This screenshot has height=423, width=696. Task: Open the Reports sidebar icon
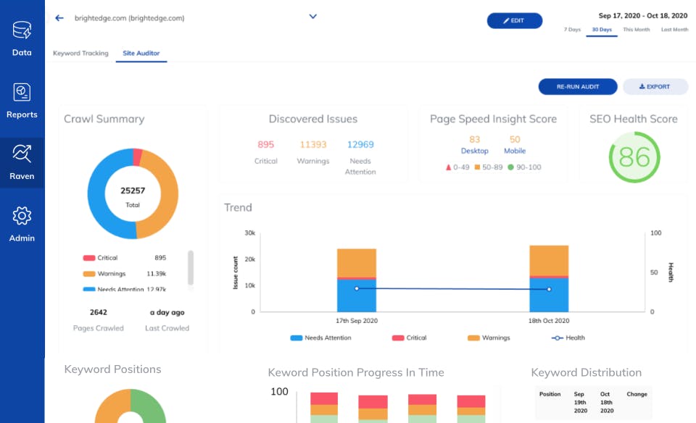(x=22, y=92)
